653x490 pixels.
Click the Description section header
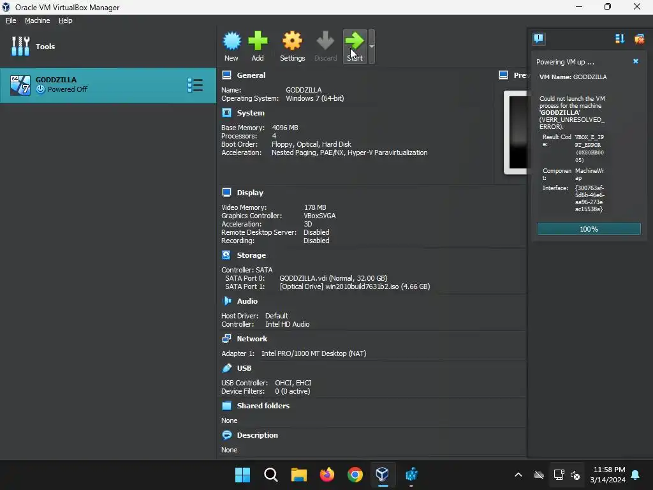pos(258,435)
